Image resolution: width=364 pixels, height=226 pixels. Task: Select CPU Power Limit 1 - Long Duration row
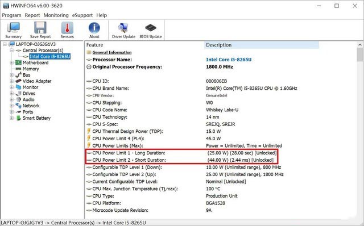[x=181, y=153]
